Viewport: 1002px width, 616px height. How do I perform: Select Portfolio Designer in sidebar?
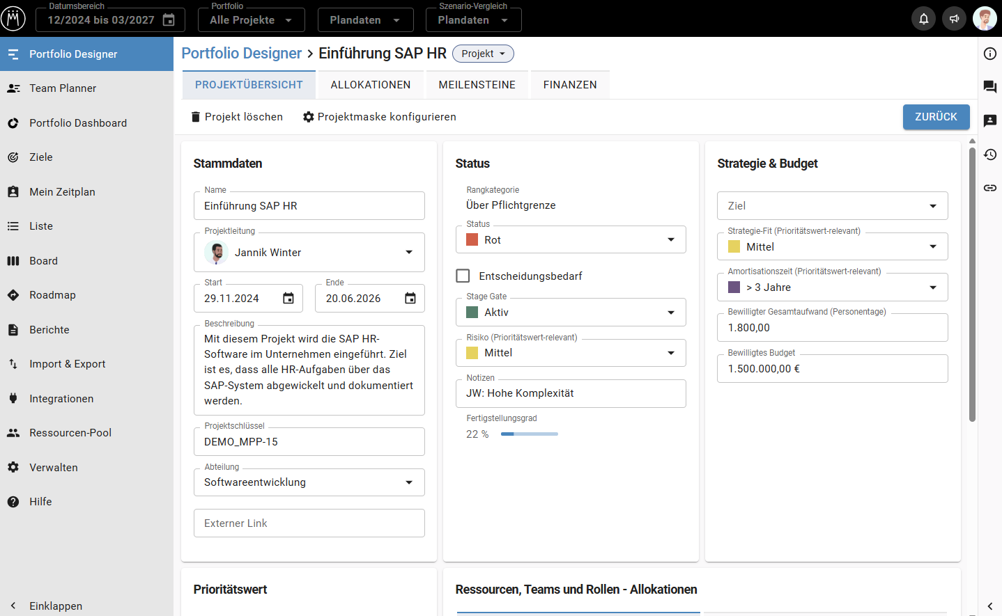click(86, 54)
